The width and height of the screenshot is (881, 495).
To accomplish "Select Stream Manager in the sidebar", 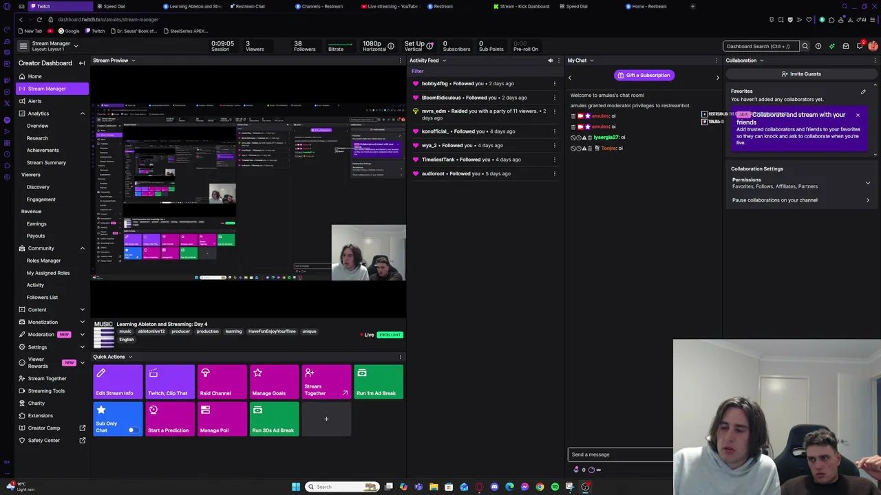I will coord(52,89).
